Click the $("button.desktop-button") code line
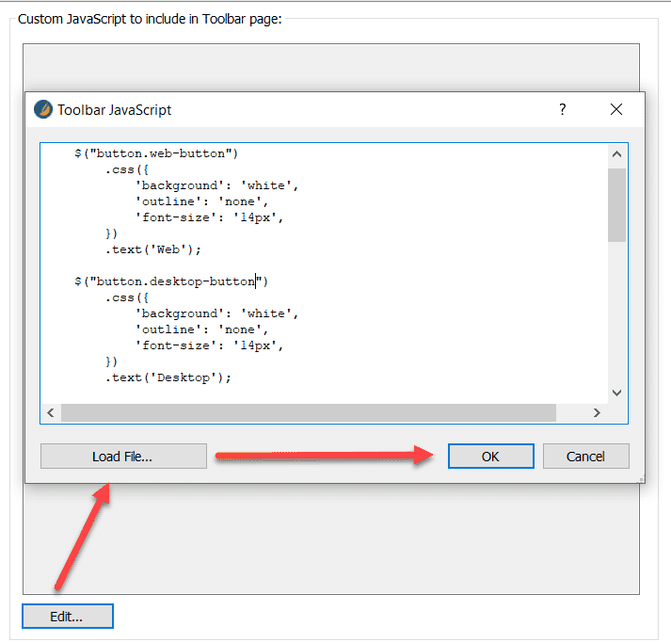671x642 pixels. pos(171,281)
